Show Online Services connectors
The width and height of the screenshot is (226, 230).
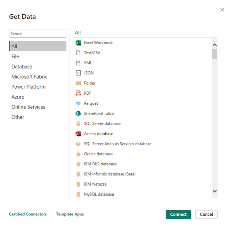(x=38, y=107)
